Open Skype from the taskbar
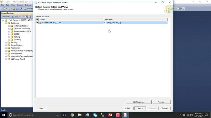The height and width of the screenshot is (118, 211). coord(95,115)
